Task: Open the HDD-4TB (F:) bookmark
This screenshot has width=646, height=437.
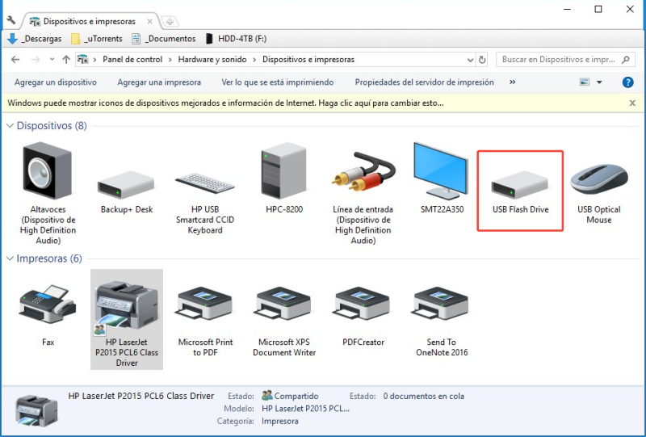Action: point(236,39)
